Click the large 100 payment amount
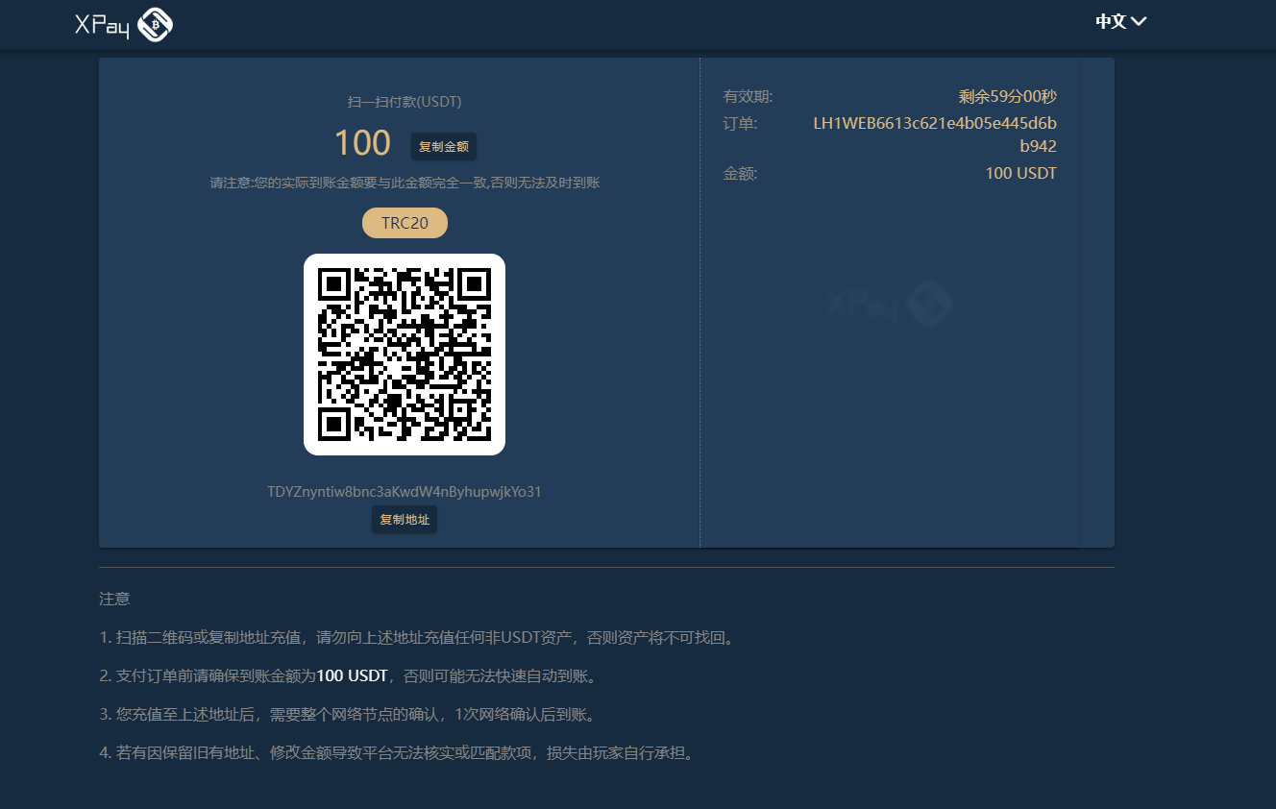Image resolution: width=1276 pixels, height=809 pixels. pyautogui.click(x=362, y=144)
